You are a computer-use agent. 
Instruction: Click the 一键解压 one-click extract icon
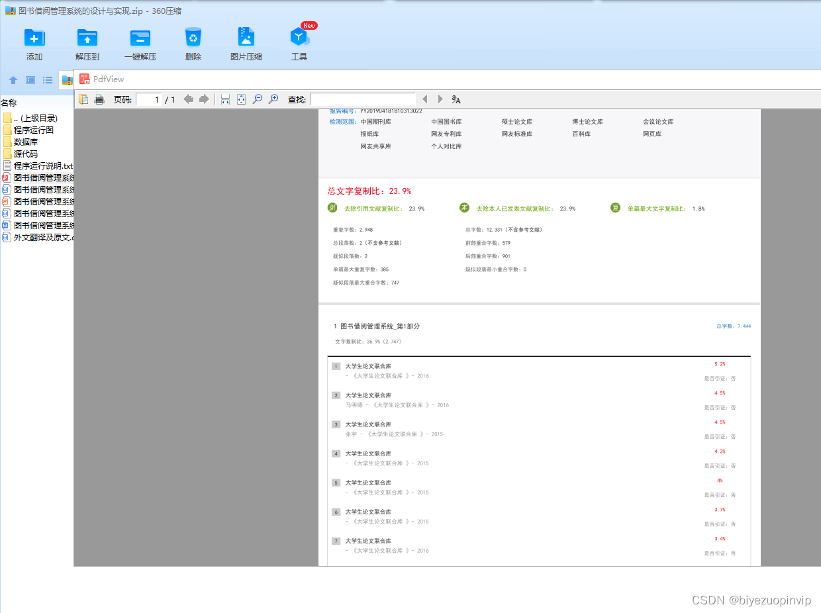click(140, 37)
